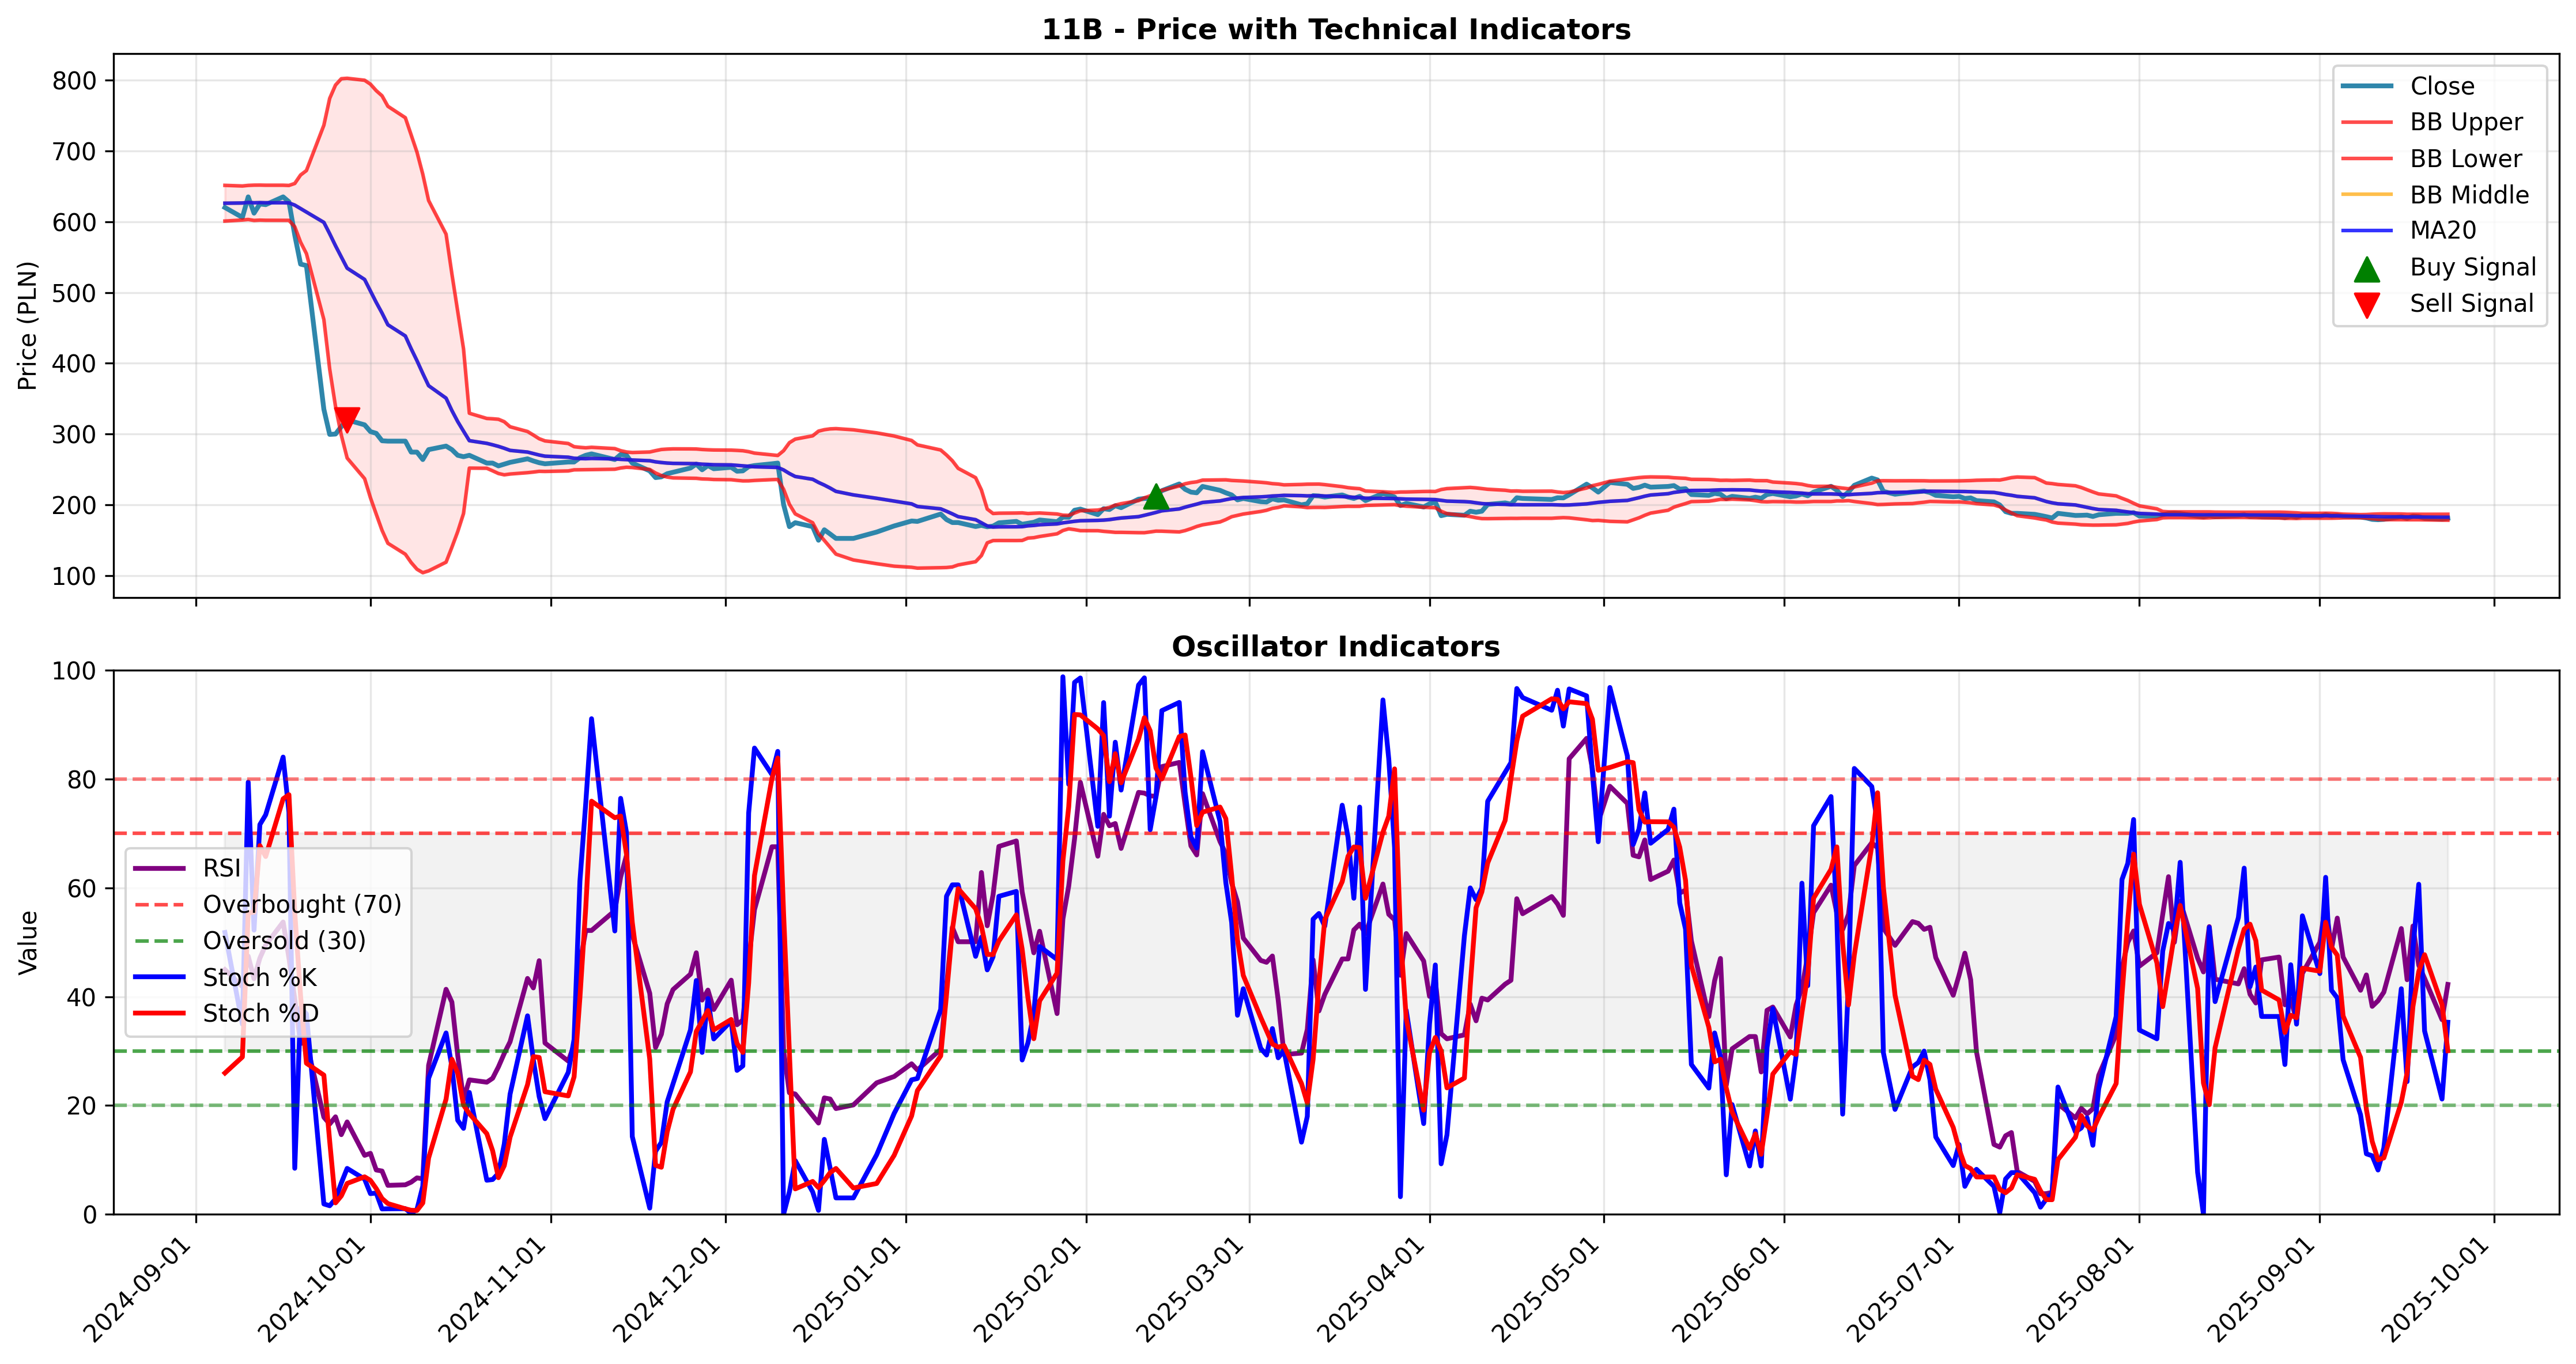Click the "Oversold (30)" legend label
Image resolution: width=2576 pixels, height=1364 pixels.
tap(284, 941)
